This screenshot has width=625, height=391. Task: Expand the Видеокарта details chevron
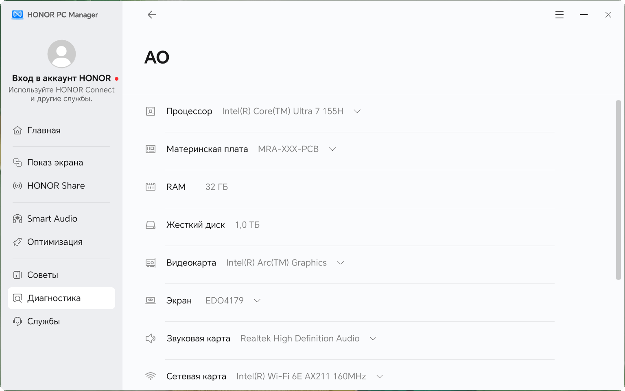341,263
